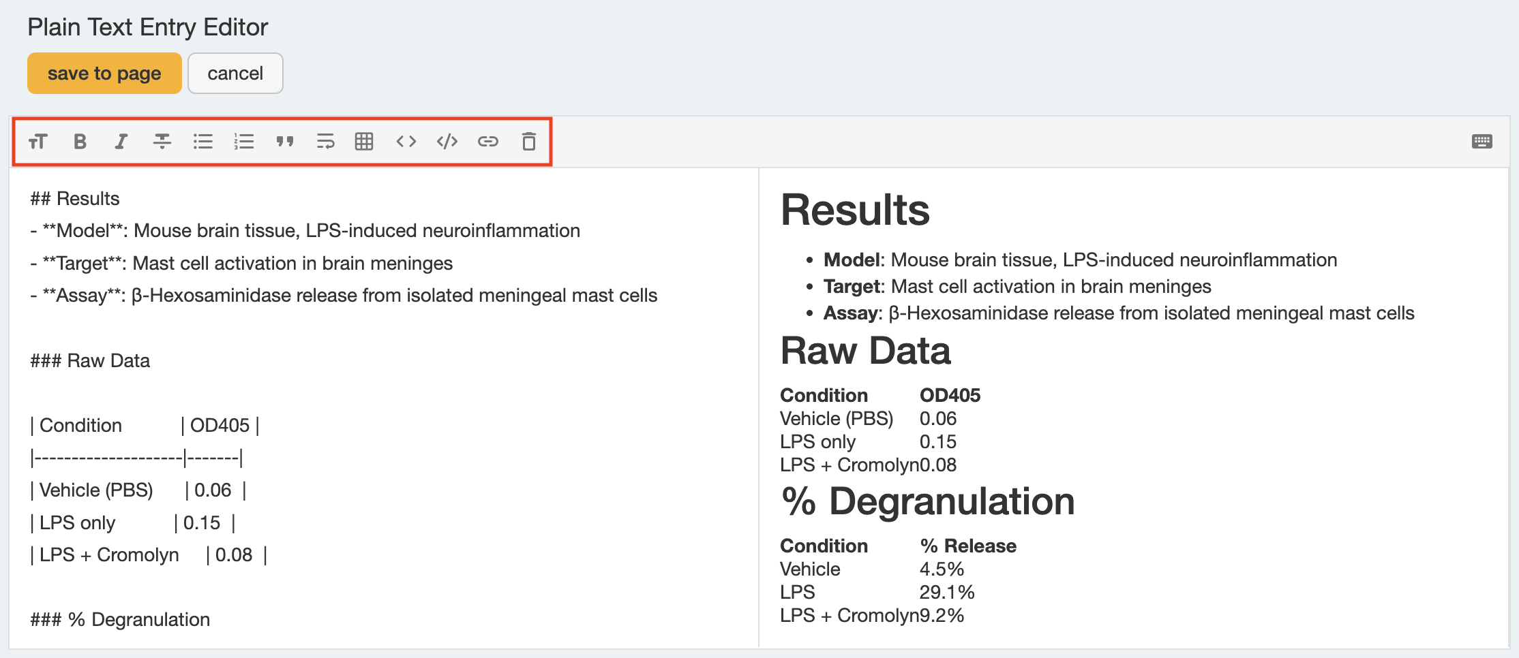The image size is (1519, 658).
Task: Insert inline code with angle brackets icon
Action: [x=406, y=142]
